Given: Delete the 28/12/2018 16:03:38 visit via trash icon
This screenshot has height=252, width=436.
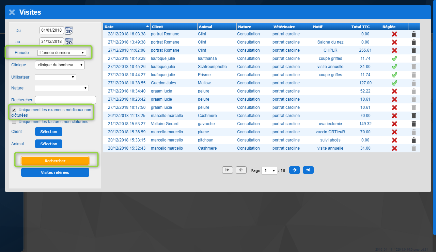Looking at the screenshot, I should [414, 34].
